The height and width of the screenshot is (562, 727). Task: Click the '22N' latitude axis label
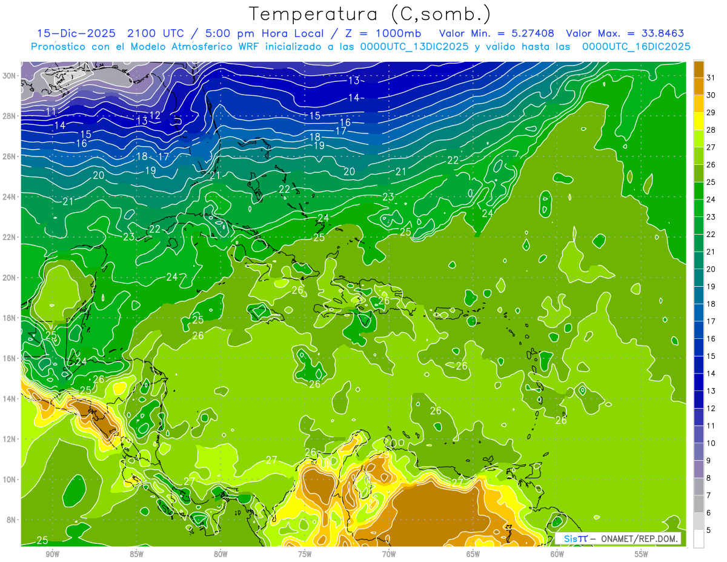click(10, 237)
